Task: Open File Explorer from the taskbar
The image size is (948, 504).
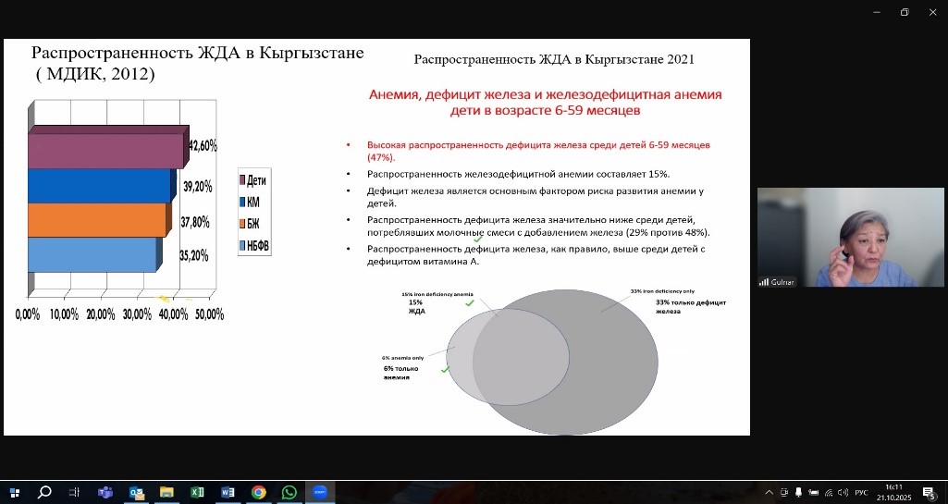Action: click(x=166, y=493)
